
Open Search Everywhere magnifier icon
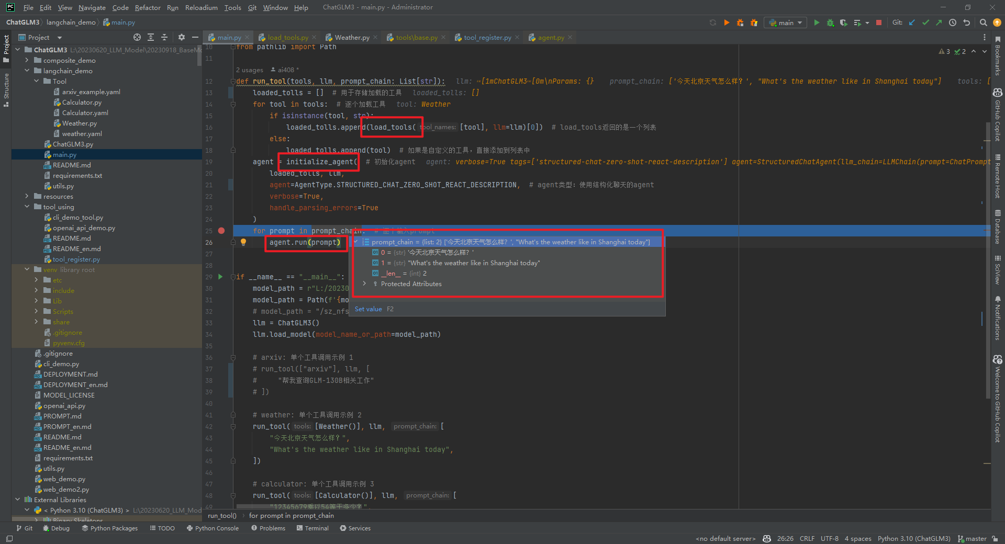[983, 22]
